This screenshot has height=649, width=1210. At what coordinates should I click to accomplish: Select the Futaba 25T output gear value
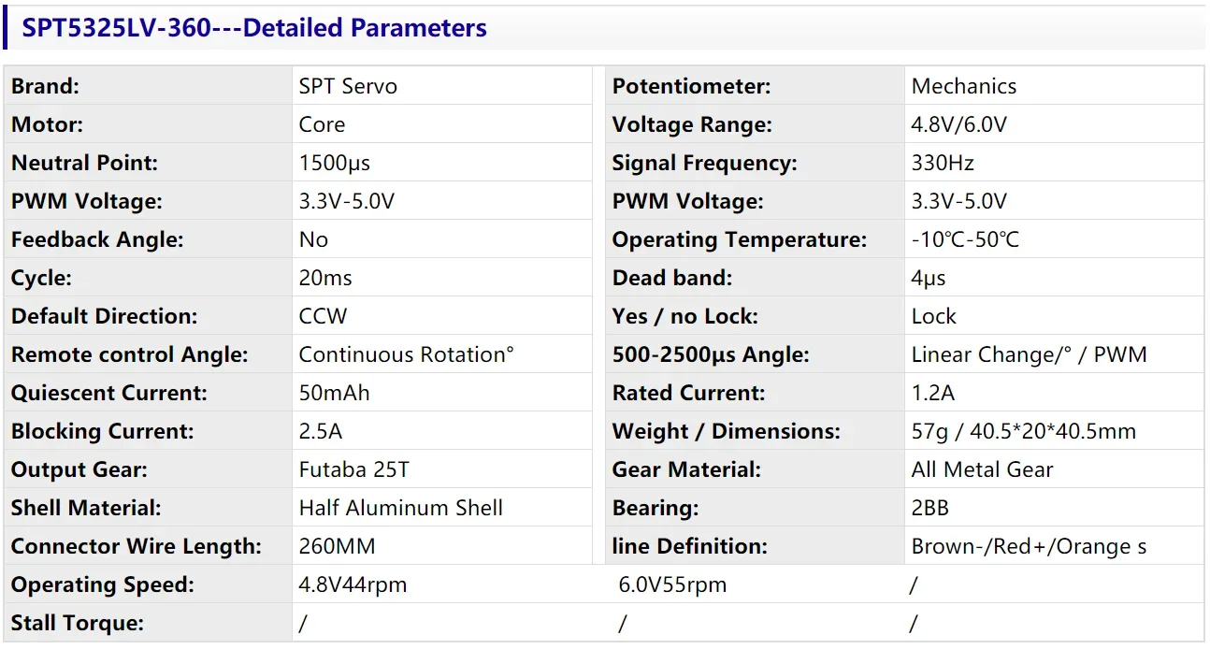[354, 469]
